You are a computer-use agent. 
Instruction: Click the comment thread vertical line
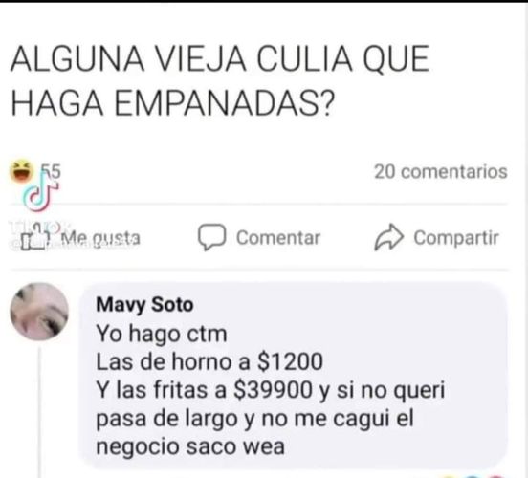[39, 412]
